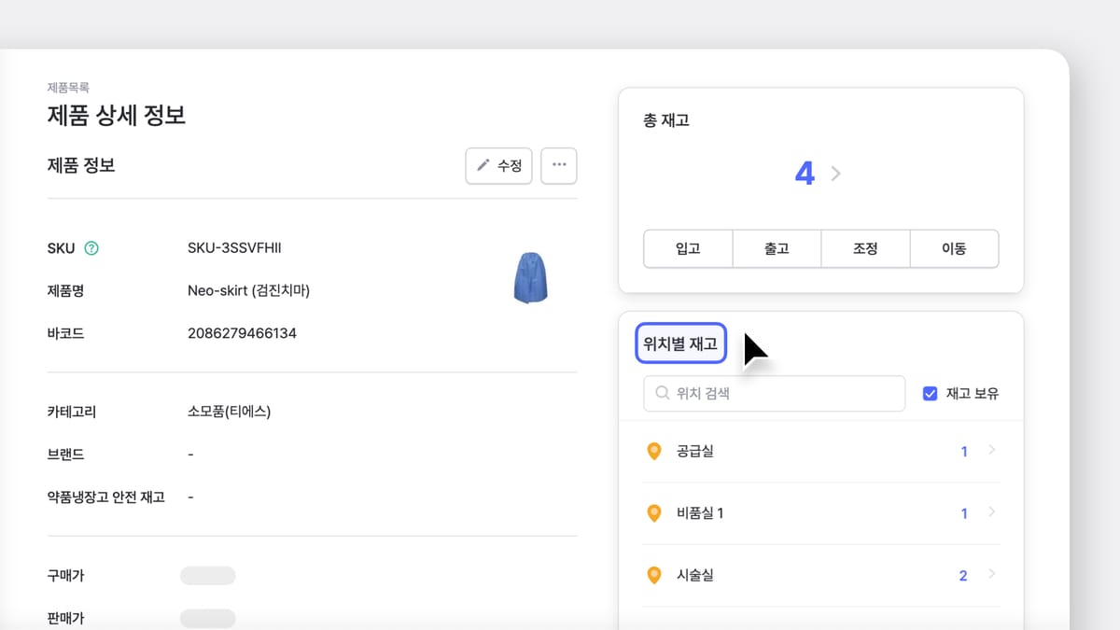The width and height of the screenshot is (1120, 630).
Task: Click the total stock number 4
Action: coord(805,174)
